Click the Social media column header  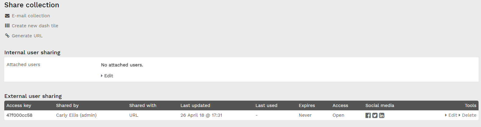pyautogui.click(x=380, y=105)
